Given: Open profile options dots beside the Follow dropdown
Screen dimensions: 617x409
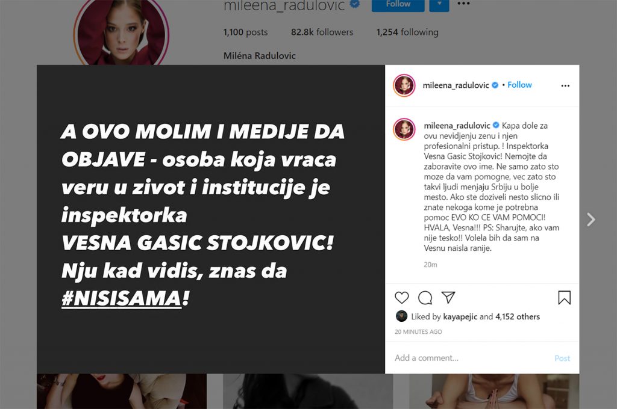Looking at the screenshot, I should point(463,4).
